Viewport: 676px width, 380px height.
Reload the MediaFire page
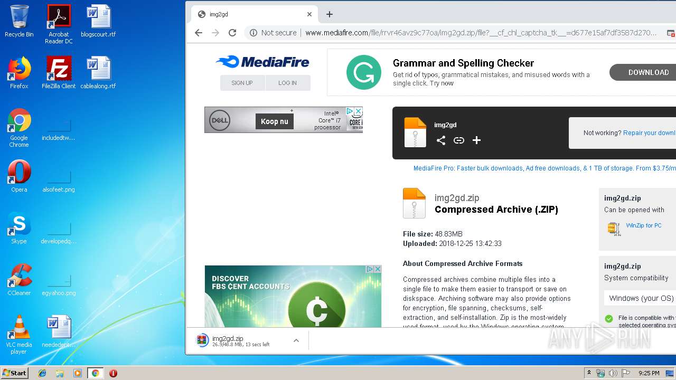coord(232,33)
